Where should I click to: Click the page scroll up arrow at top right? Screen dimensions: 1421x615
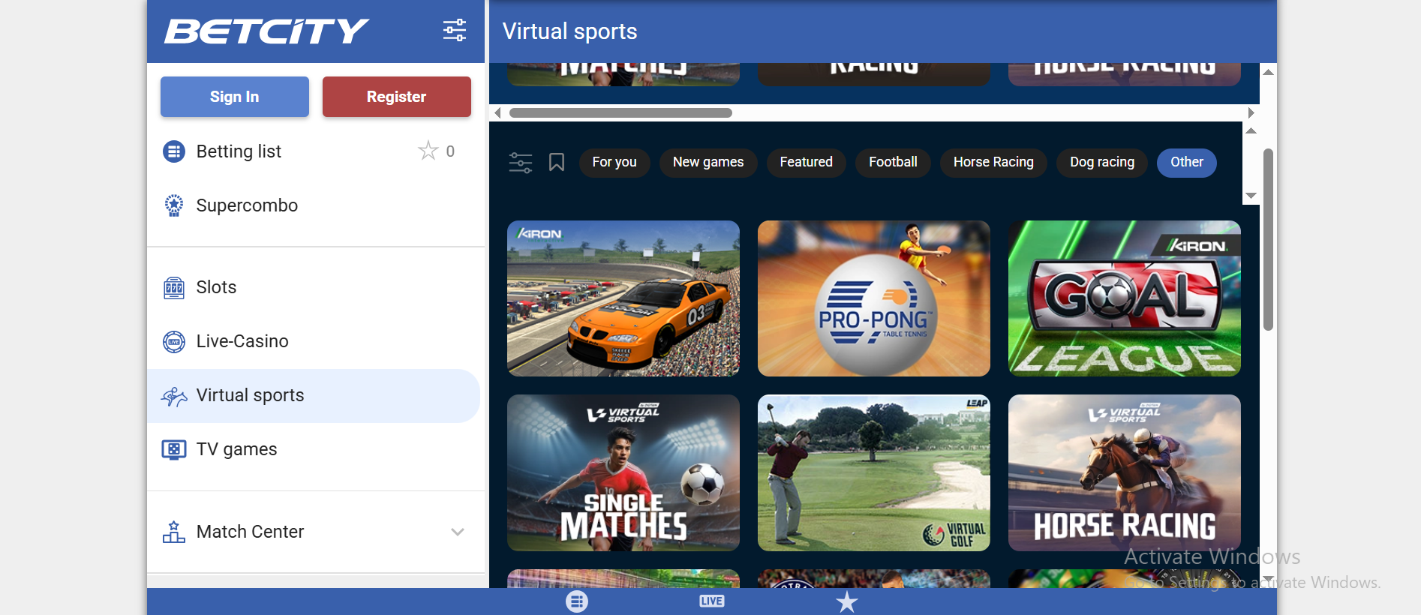click(1268, 72)
